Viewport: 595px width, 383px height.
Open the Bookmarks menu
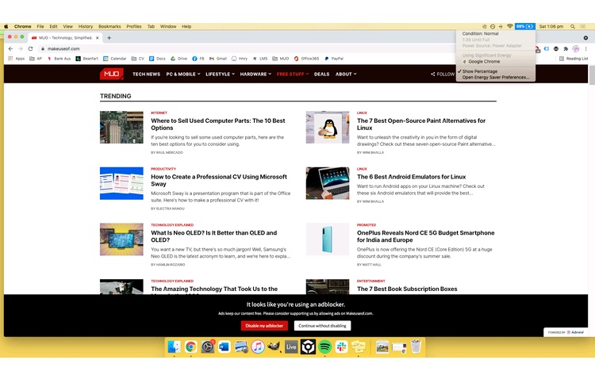tap(109, 26)
